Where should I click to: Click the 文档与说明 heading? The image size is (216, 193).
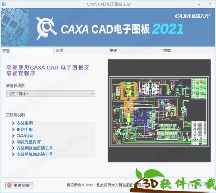(15, 115)
